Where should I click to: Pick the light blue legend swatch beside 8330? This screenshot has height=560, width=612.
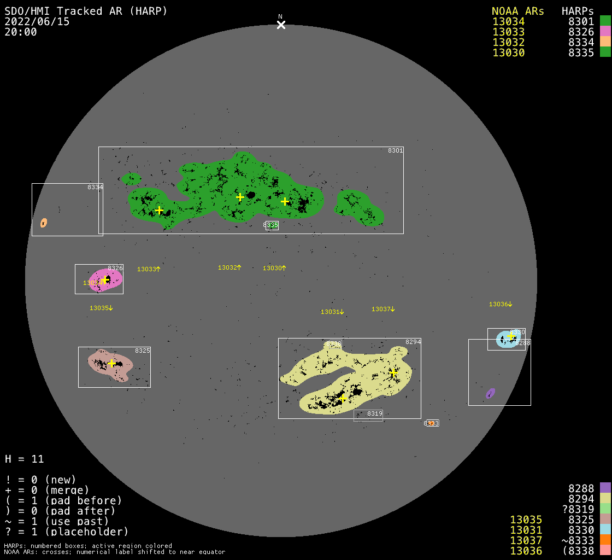(x=605, y=529)
